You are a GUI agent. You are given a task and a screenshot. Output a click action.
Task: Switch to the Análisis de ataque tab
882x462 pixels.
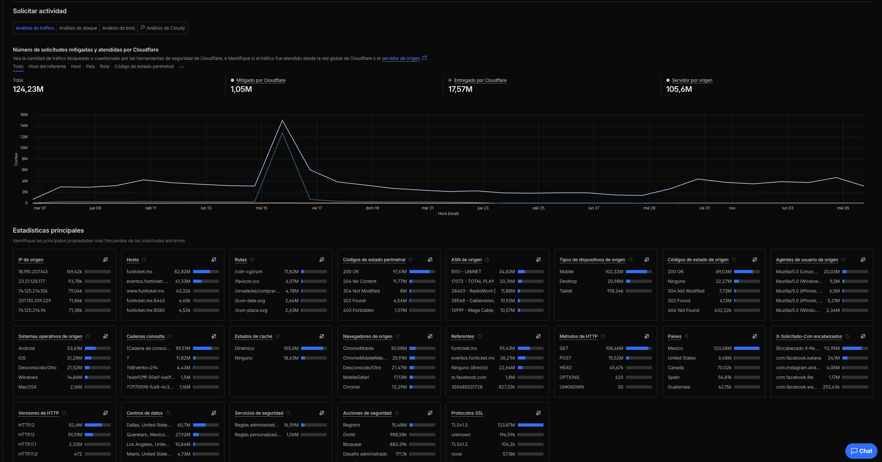click(x=78, y=28)
